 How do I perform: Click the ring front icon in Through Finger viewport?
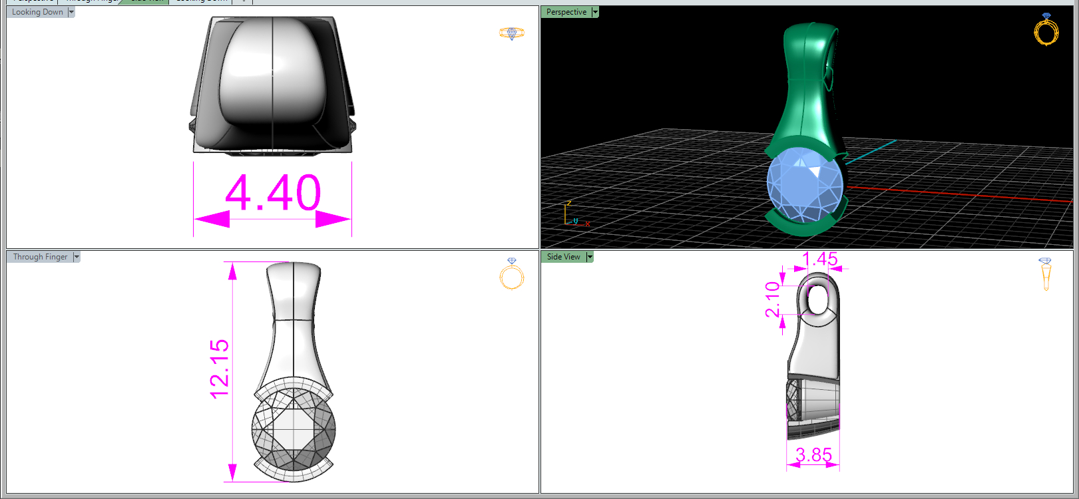click(512, 273)
